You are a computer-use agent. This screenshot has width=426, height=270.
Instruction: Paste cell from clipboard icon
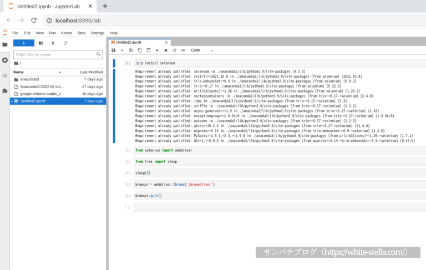pos(149,50)
